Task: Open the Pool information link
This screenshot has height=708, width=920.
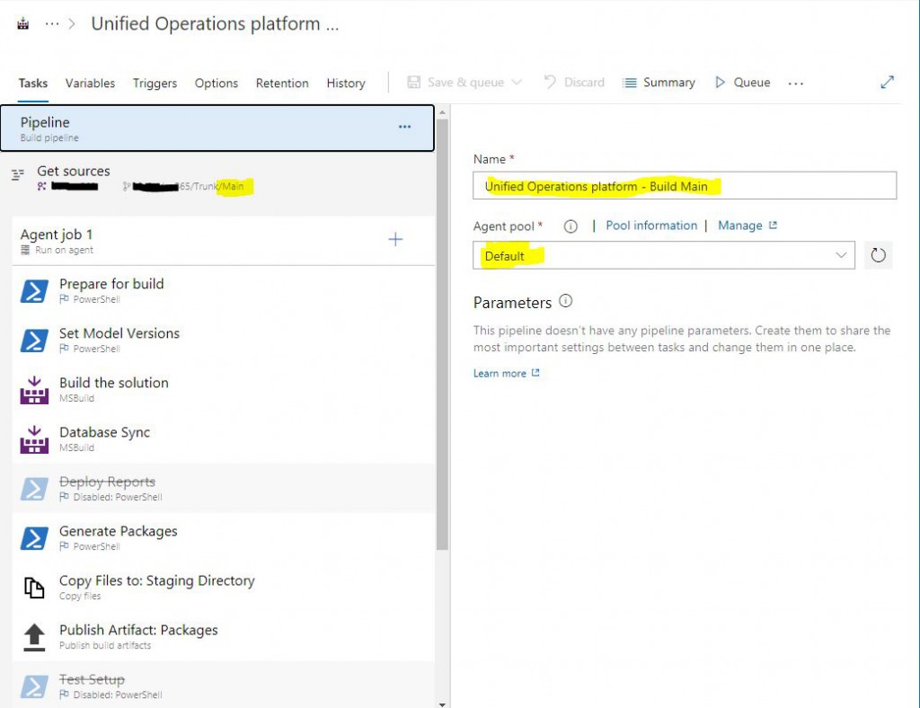Action: coord(651,226)
